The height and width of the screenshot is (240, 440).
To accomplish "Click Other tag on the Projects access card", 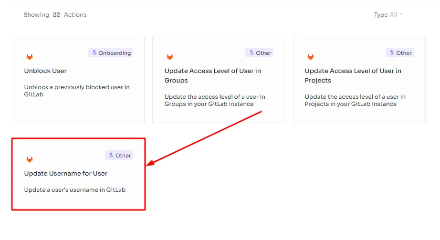I will [399, 53].
